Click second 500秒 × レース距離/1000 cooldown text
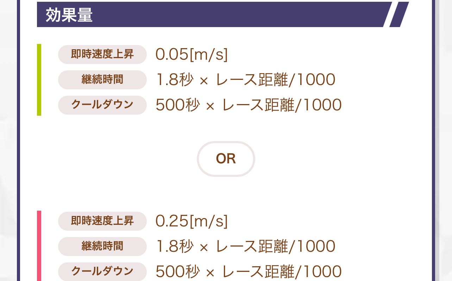452x281 pixels. click(x=249, y=272)
